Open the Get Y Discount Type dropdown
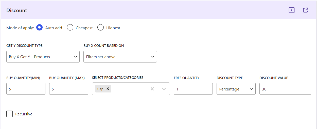This screenshot has height=129, width=317. 43,57
